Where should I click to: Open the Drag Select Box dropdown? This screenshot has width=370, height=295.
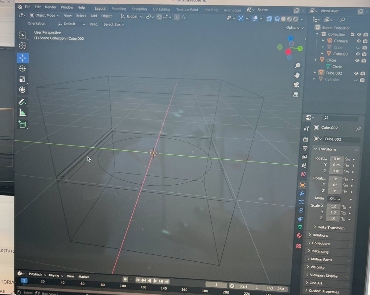(x=113, y=25)
